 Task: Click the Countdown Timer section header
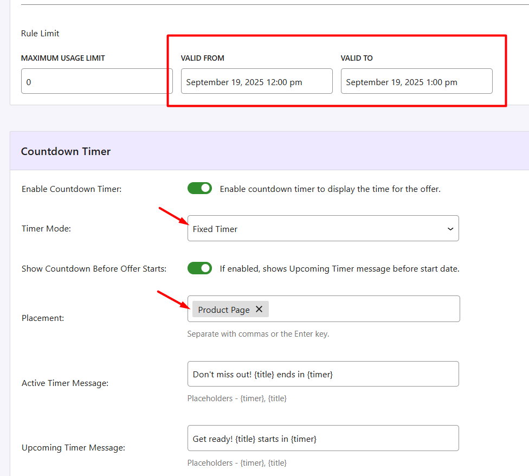pyautogui.click(x=66, y=151)
